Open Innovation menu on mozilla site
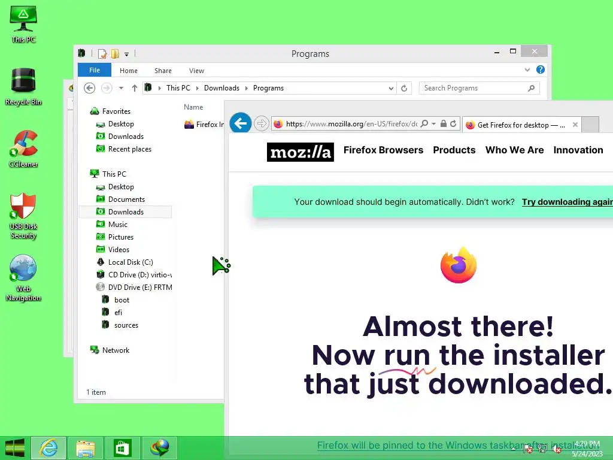 coord(578,150)
